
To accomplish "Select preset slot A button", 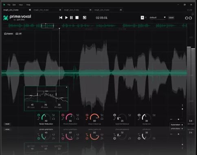I will [x=142, y=17].
